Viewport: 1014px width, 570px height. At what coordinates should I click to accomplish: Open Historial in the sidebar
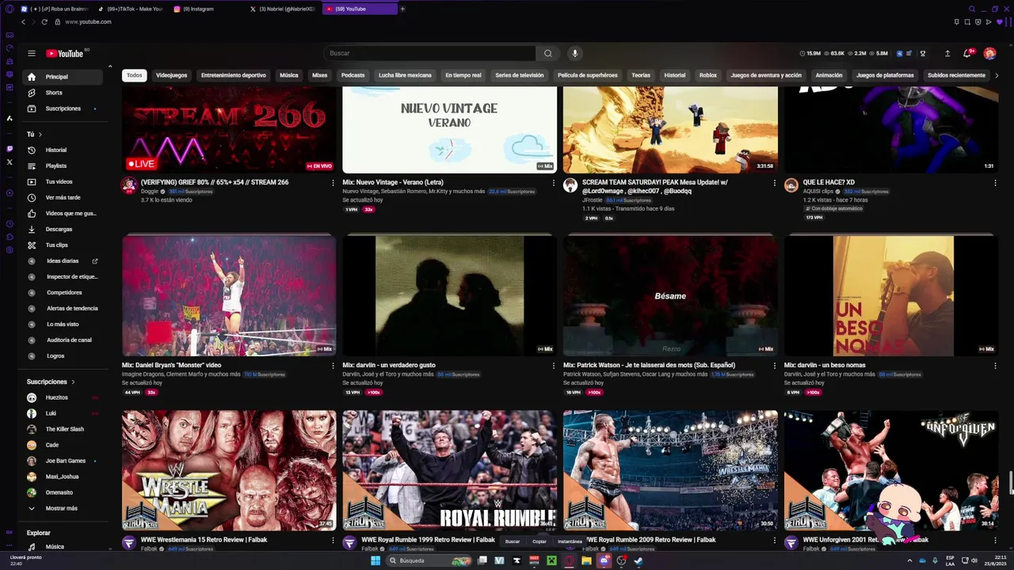pyautogui.click(x=63, y=150)
